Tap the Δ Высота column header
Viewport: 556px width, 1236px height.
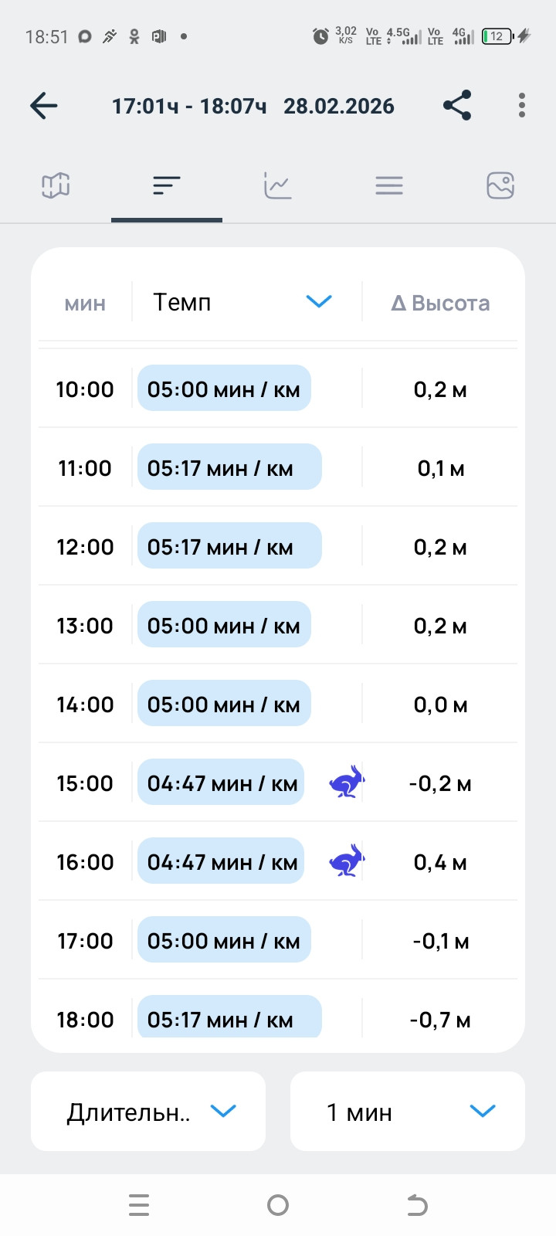tap(440, 303)
